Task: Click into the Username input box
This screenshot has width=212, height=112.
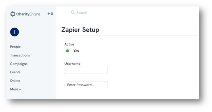Action: [86, 71]
